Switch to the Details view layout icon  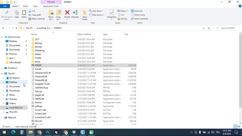[235, 127]
